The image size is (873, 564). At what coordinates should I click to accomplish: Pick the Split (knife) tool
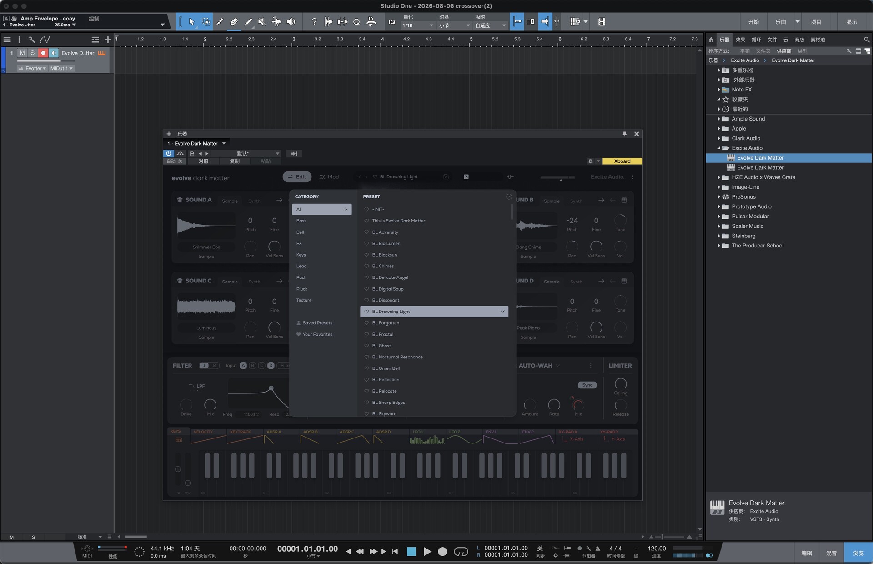(220, 21)
